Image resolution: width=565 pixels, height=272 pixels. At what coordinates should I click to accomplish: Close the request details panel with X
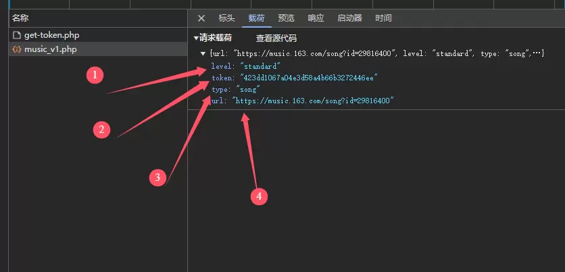tap(201, 18)
